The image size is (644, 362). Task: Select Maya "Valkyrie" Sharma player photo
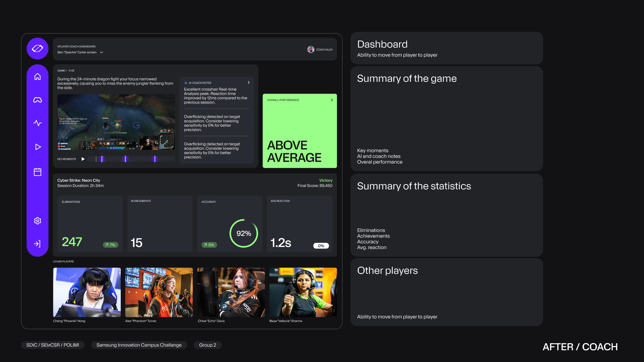tap(303, 292)
